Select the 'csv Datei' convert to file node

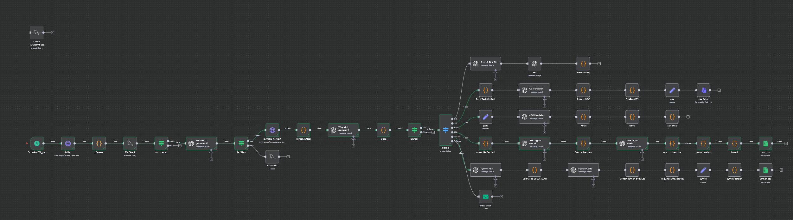(703, 90)
